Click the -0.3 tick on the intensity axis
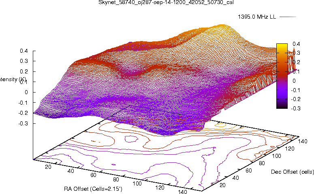The width and height of the screenshot is (314, 194). (x=23, y=123)
